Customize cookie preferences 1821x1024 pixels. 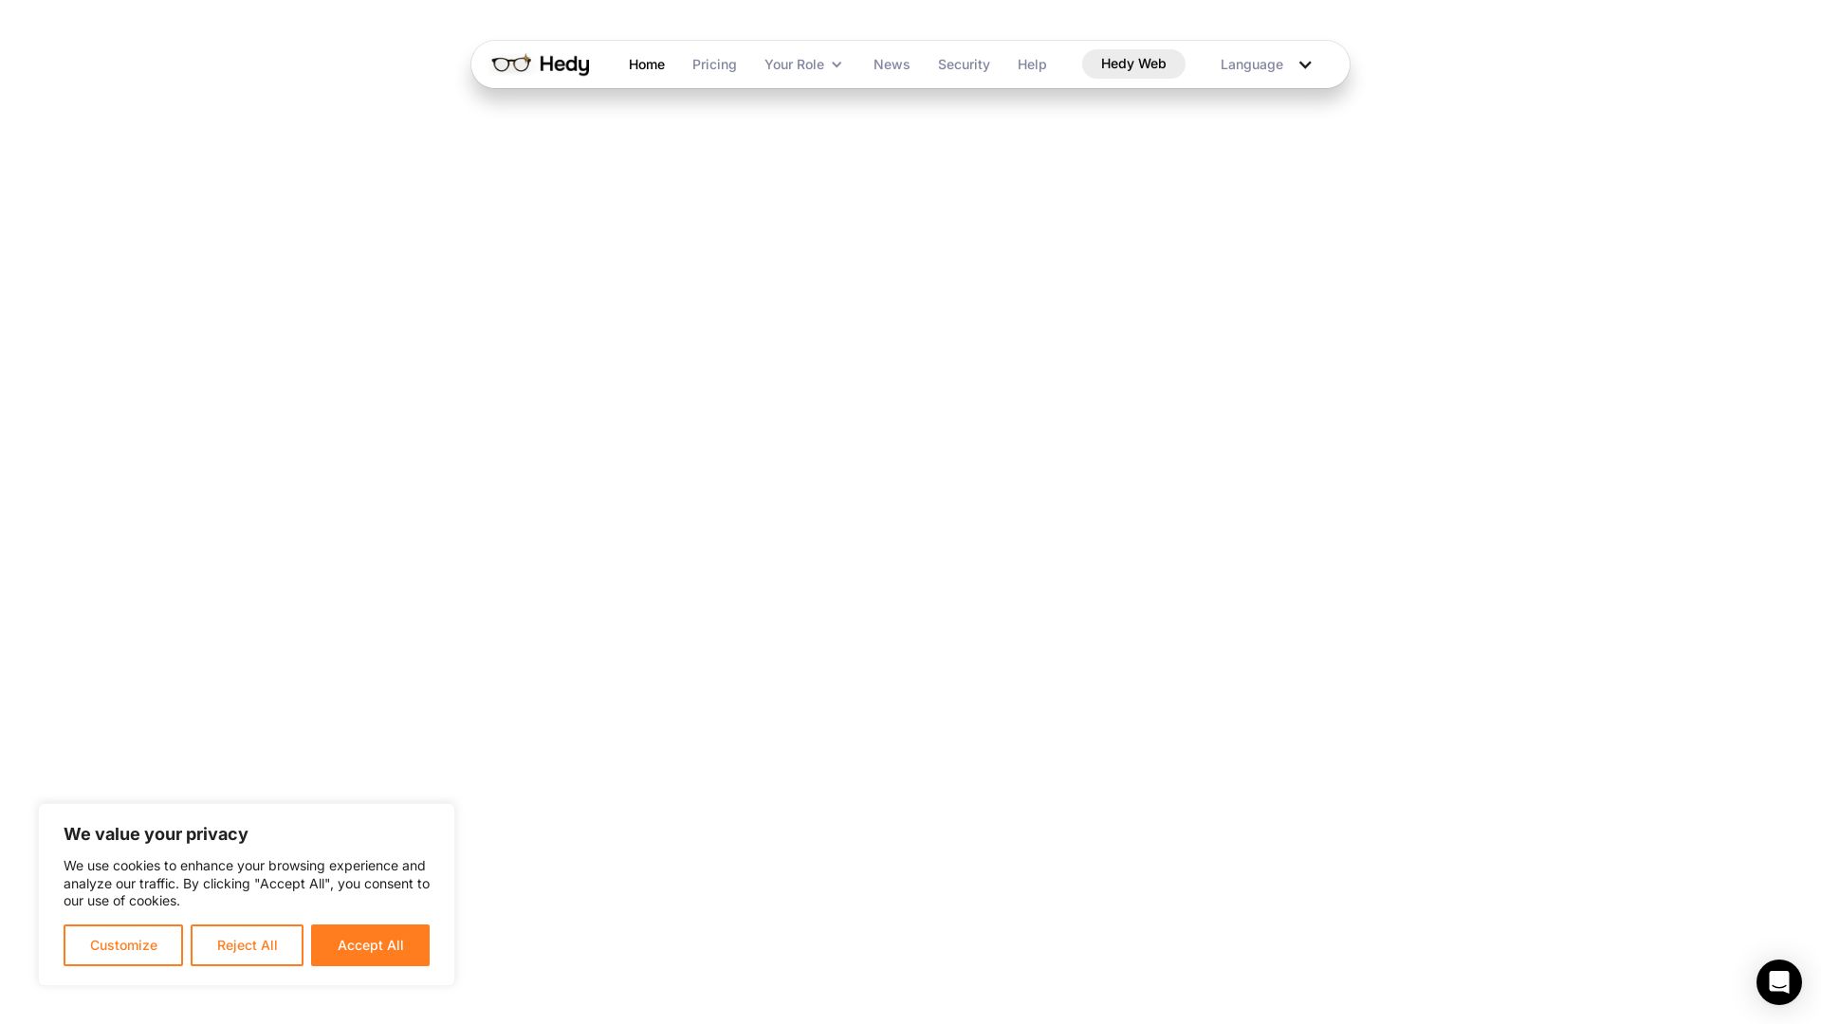(123, 945)
